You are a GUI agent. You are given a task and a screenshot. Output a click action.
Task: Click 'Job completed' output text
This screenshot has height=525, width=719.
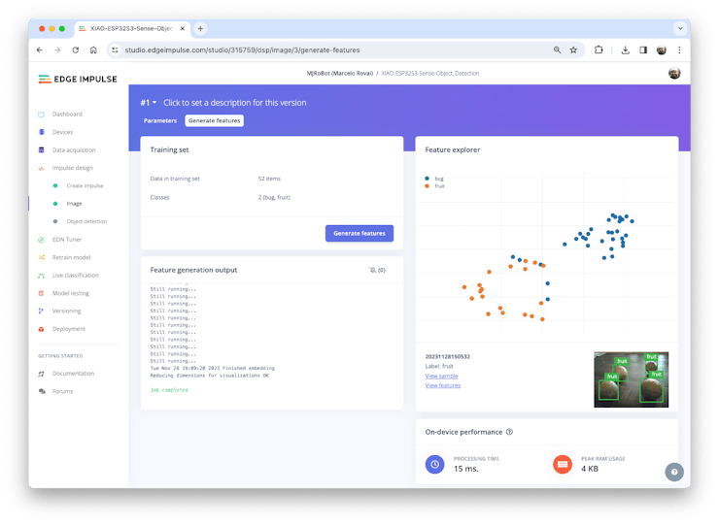click(169, 390)
